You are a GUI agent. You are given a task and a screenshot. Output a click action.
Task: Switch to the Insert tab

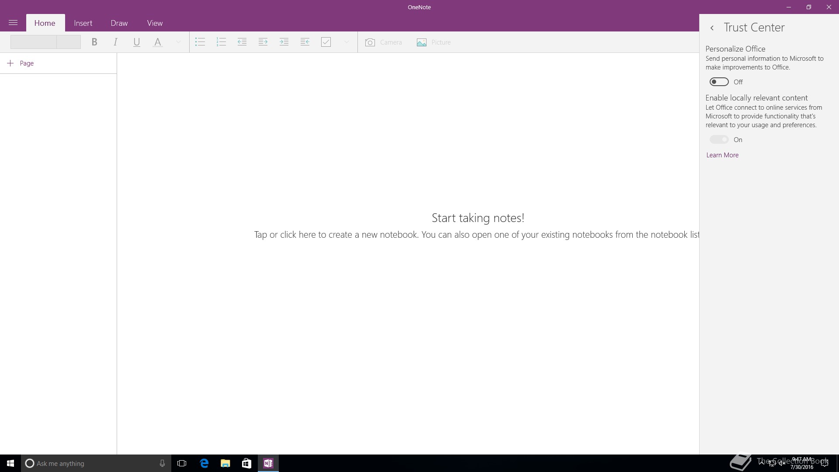click(83, 23)
